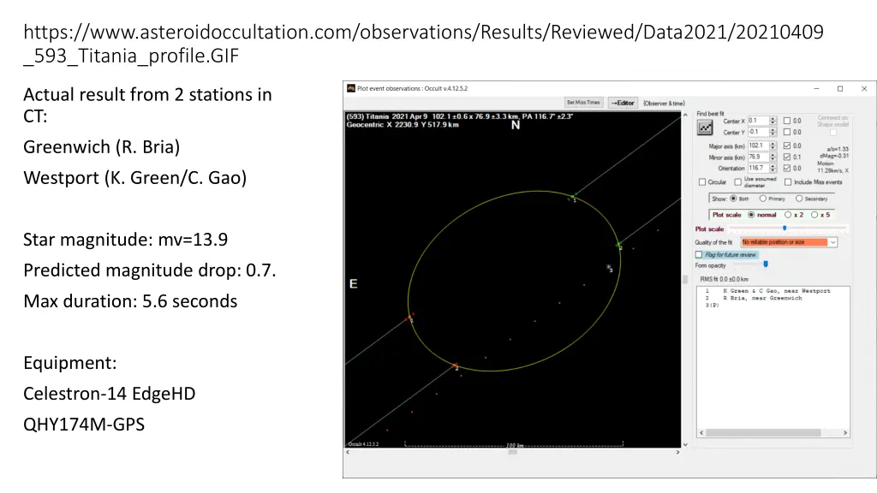Click the RMS fit 0.0 ±0.0 km text
This screenshot has width=877, height=493.
724,279
